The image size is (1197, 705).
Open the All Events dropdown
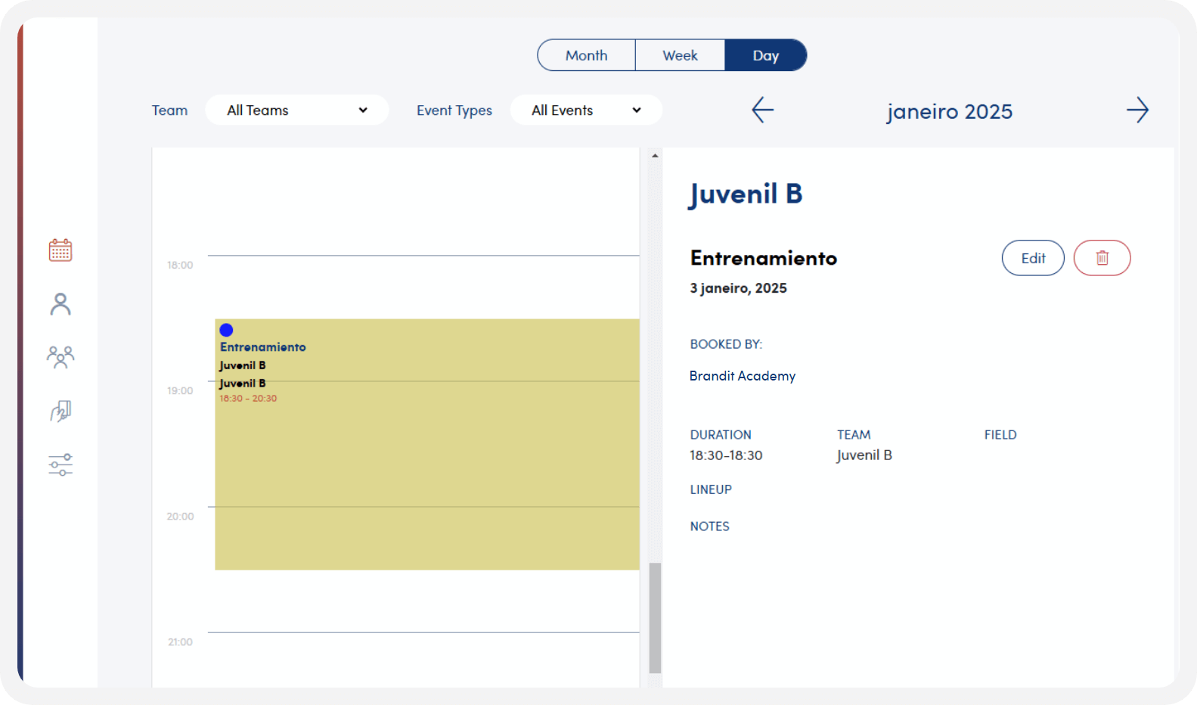coord(586,110)
